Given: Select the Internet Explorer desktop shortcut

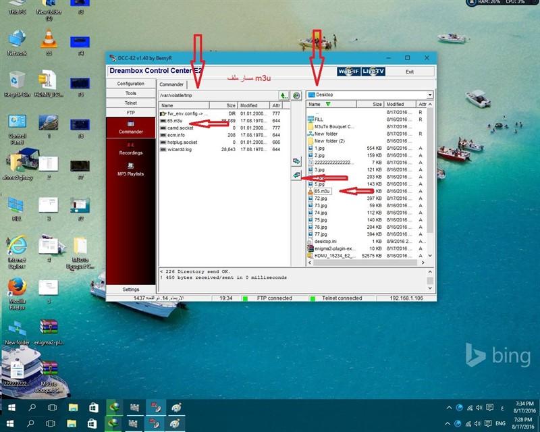Looking at the screenshot, I should 17,252.
